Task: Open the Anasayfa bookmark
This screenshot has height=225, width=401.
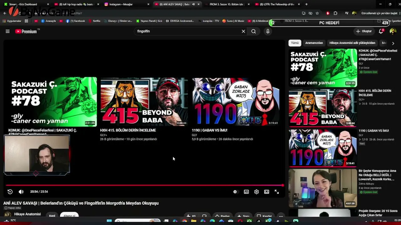Action: coord(49,21)
